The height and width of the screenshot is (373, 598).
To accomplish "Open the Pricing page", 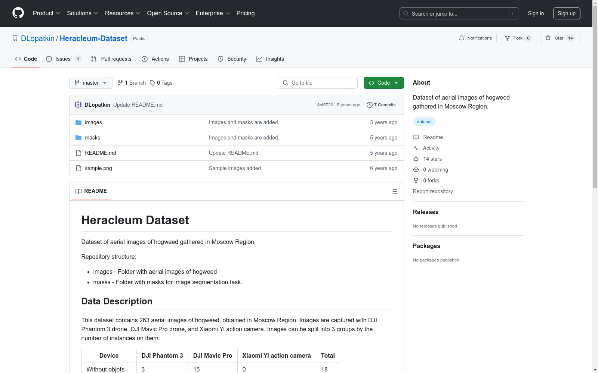I will (246, 13).
